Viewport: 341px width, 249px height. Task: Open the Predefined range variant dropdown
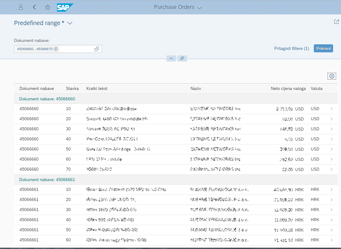pos(70,23)
